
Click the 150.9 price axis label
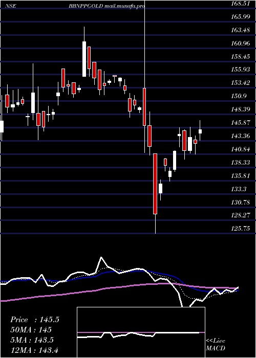coord(239,96)
